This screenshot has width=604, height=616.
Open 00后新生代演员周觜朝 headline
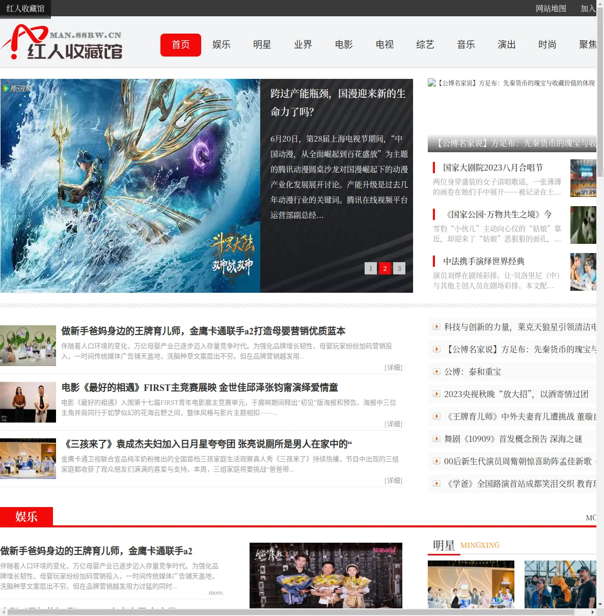[x=520, y=461]
